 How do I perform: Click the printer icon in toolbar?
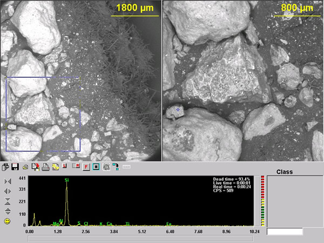(45, 167)
